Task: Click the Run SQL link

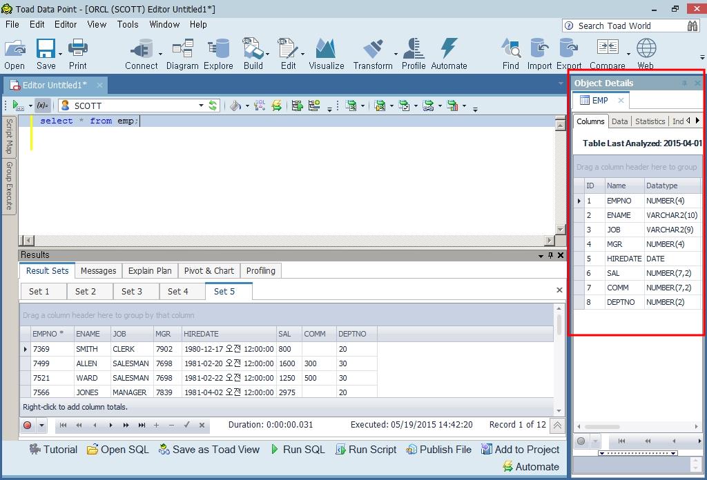Action: pyautogui.click(x=297, y=450)
